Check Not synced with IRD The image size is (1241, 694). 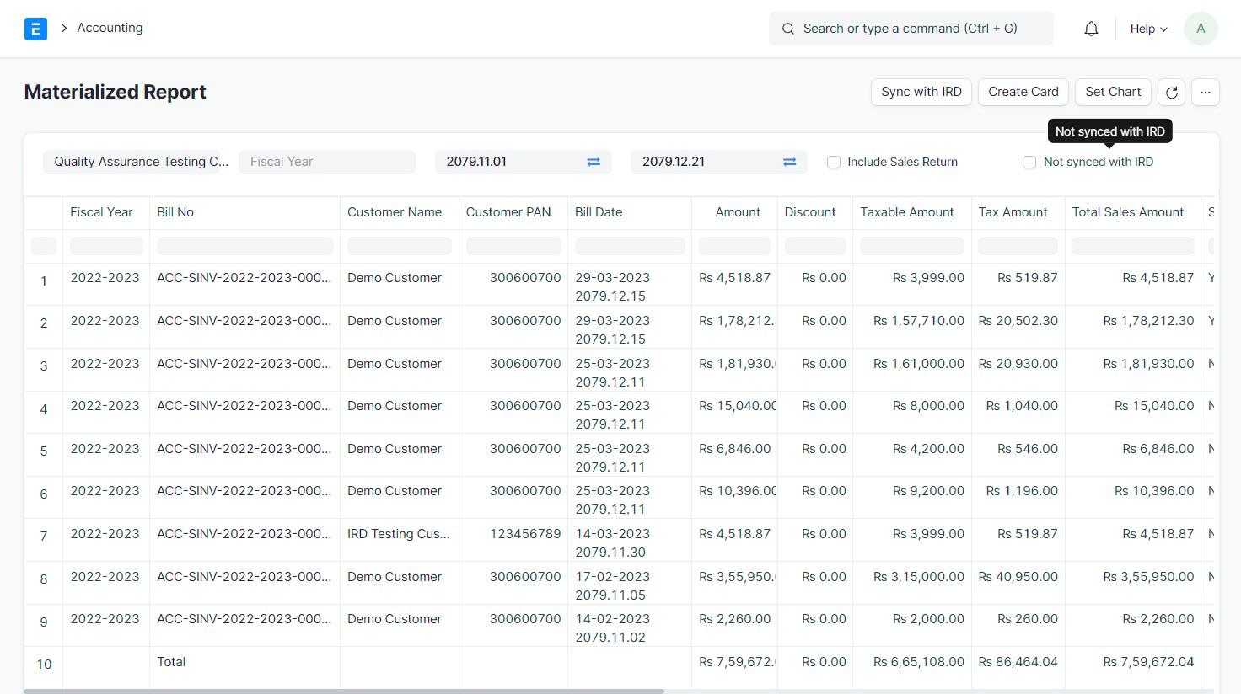[x=1029, y=162]
